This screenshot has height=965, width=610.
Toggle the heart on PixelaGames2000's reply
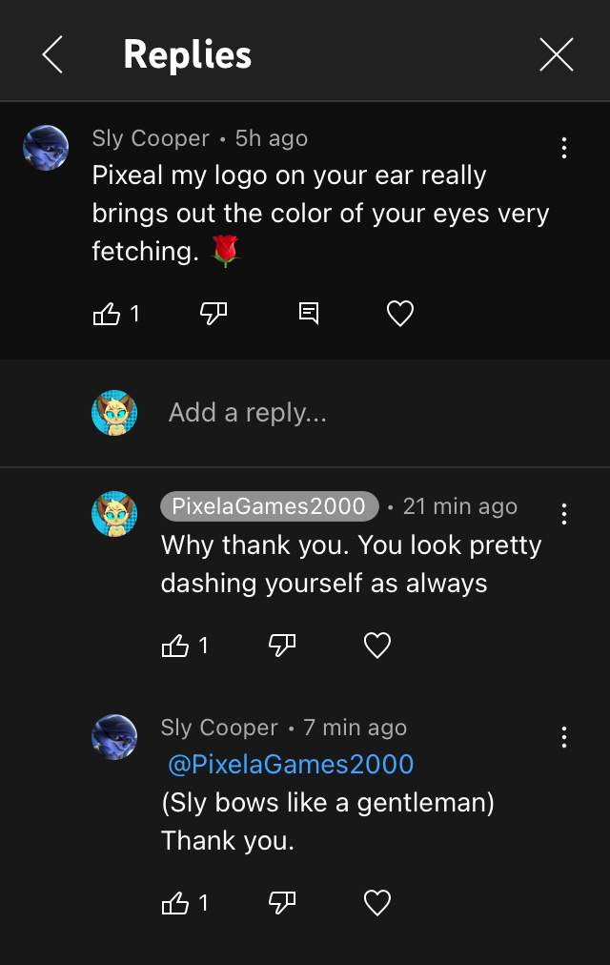[376, 646]
